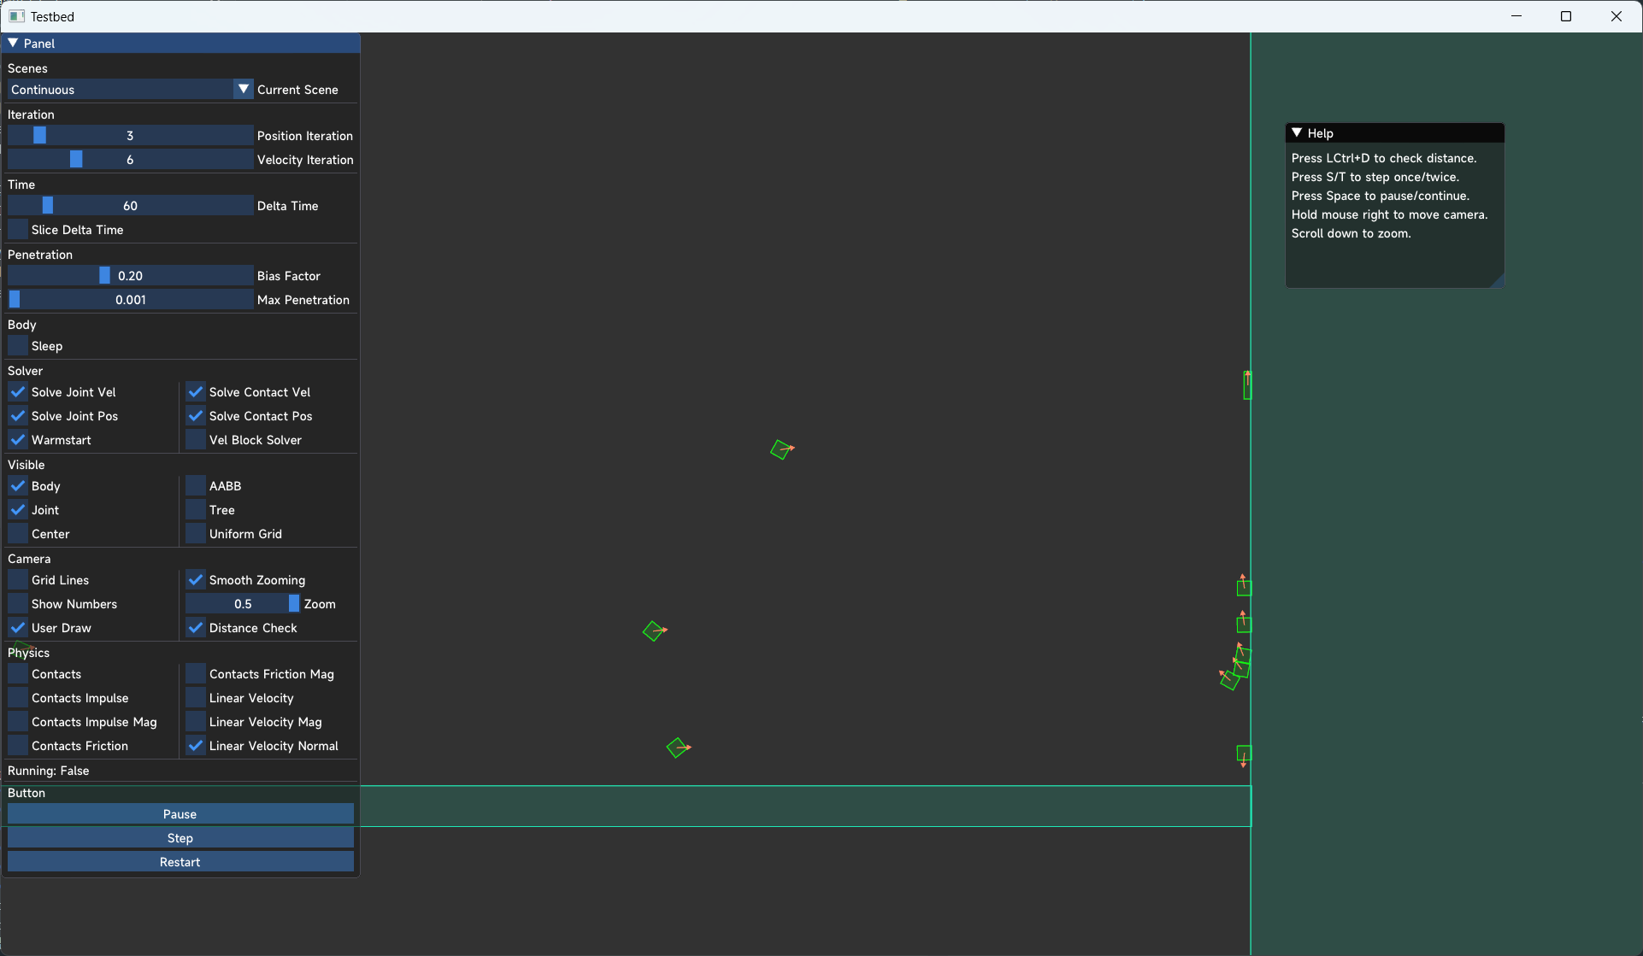This screenshot has width=1643, height=956.
Task: Toggle AABB visibility checkbox
Action: pos(196,486)
